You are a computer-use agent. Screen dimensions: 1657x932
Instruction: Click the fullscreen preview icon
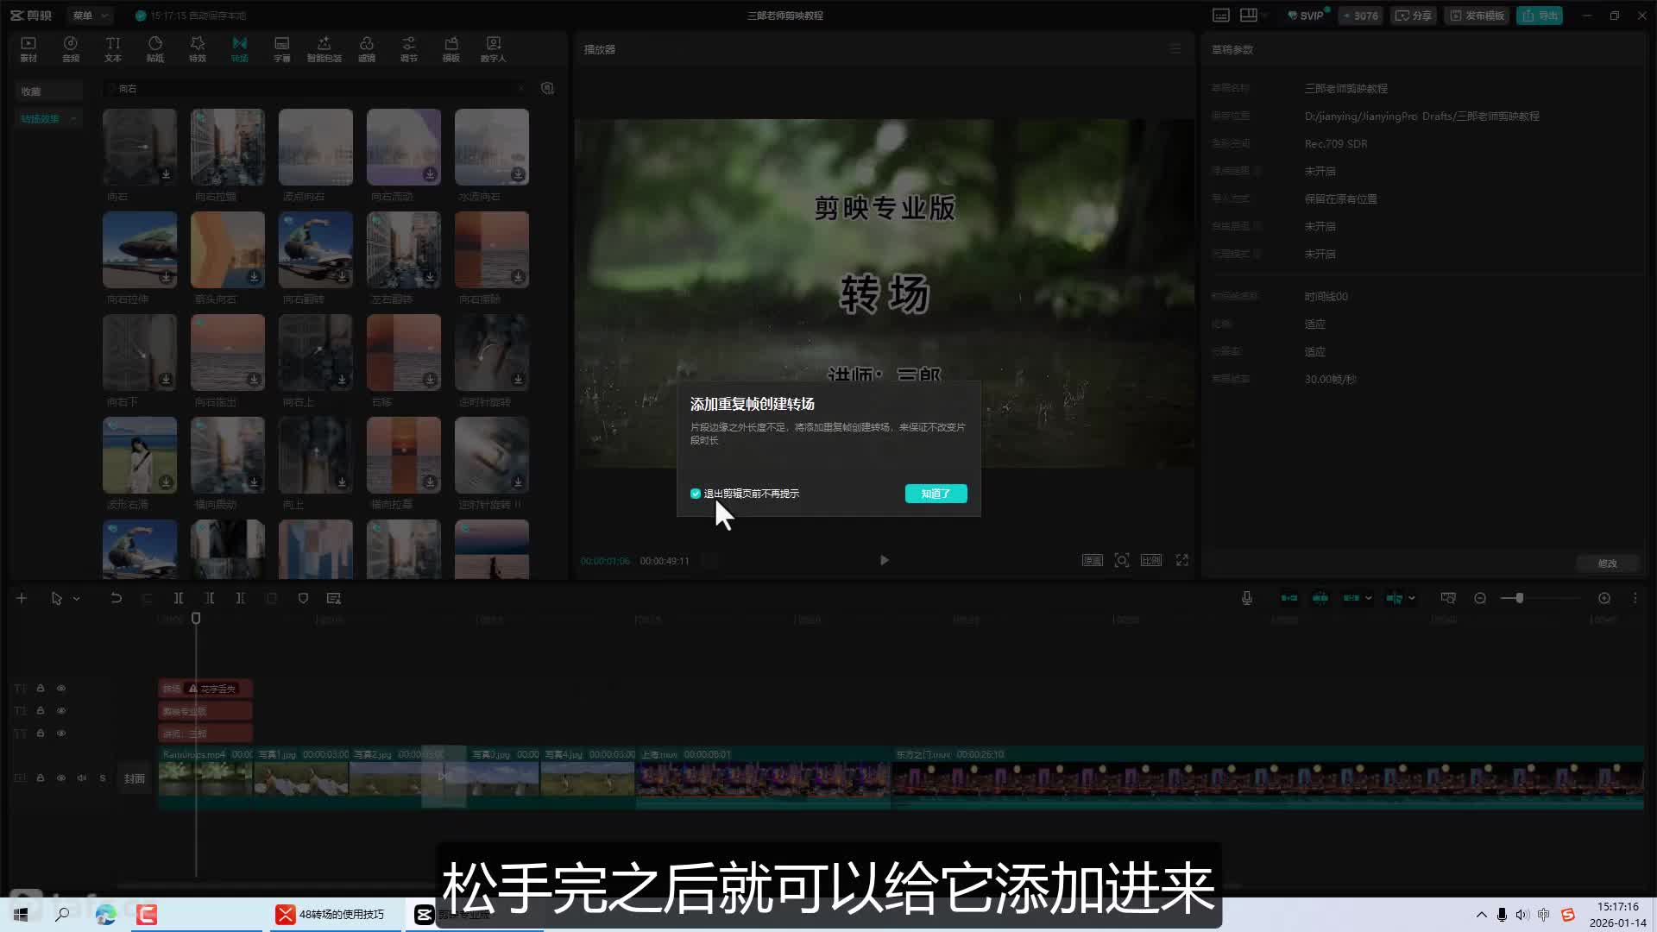click(1182, 560)
